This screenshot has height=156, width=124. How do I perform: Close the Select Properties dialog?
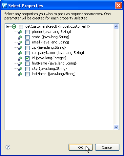[x=118, y=5]
